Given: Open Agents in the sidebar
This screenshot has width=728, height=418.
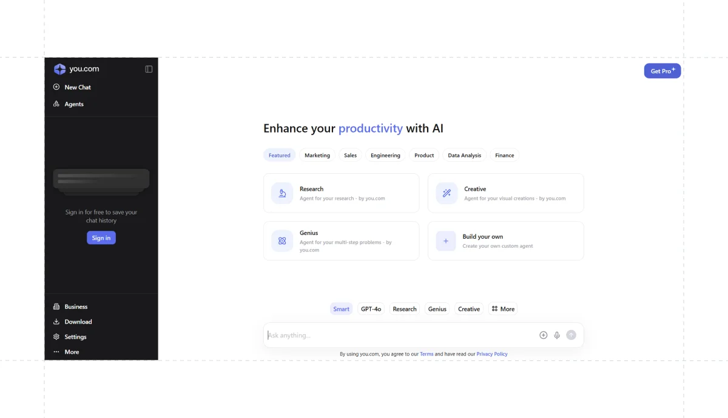Looking at the screenshot, I should [x=74, y=104].
